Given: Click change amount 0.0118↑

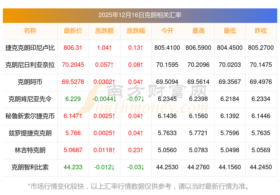Looking at the screenshot, I should (104, 150).
